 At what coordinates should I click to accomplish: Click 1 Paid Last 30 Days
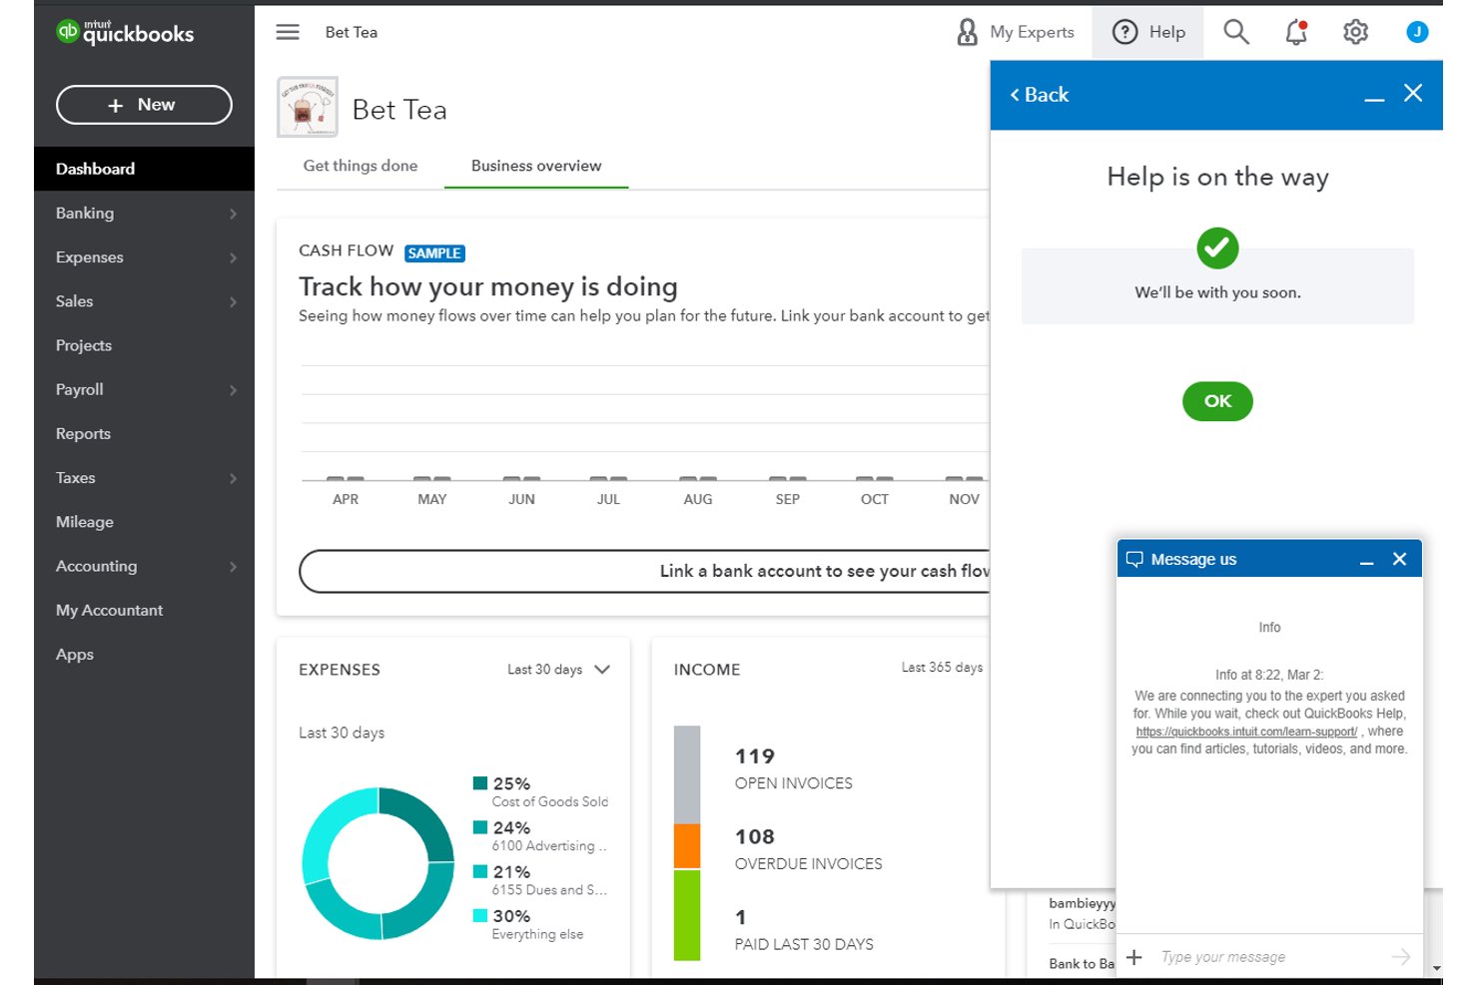point(804,930)
